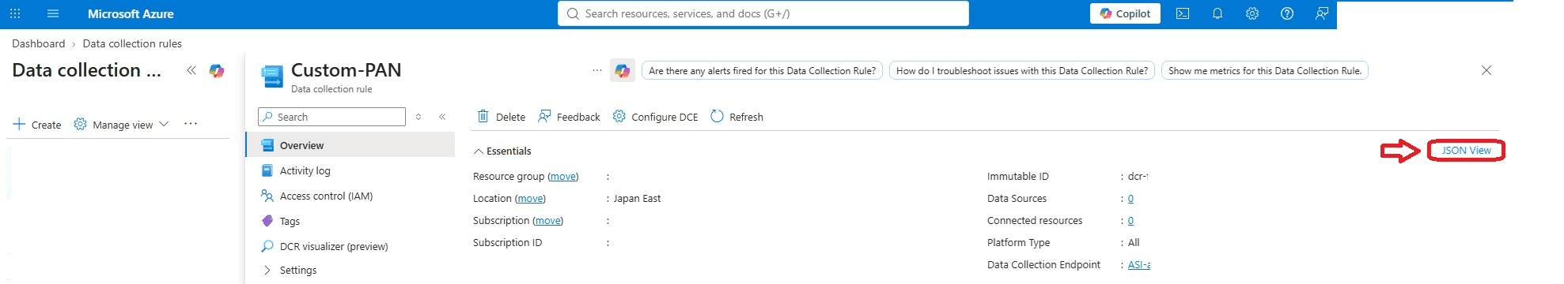This screenshot has height=284, width=1564.
Task: Open the Data Collection Endpoint ASI link
Action: (1138, 265)
